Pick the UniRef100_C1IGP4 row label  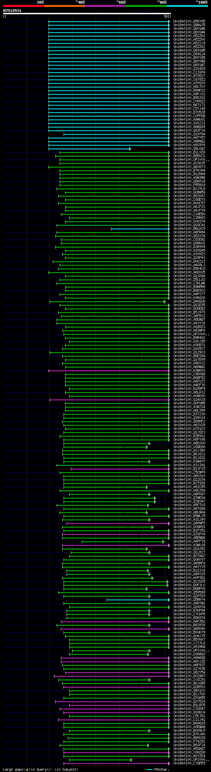point(189,72)
